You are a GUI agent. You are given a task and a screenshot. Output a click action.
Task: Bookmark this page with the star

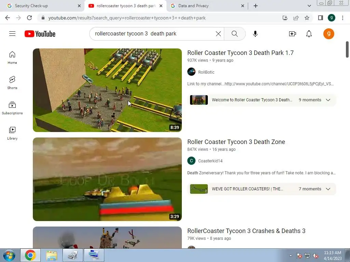click(307, 18)
